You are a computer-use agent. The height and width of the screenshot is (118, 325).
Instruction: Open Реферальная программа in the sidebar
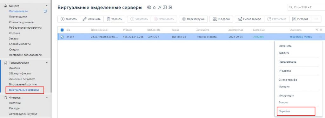tap(25, 28)
